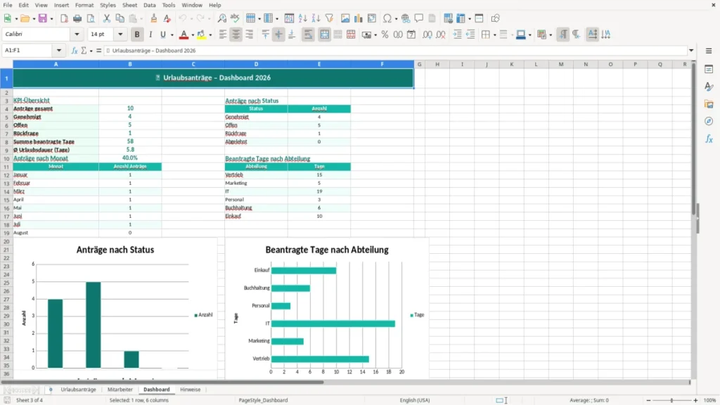Insert an image
The height and width of the screenshot is (405, 720).
coord(345,18)
